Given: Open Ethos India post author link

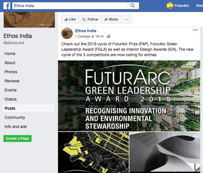Looking at the screenshot, I should point(86,31).
